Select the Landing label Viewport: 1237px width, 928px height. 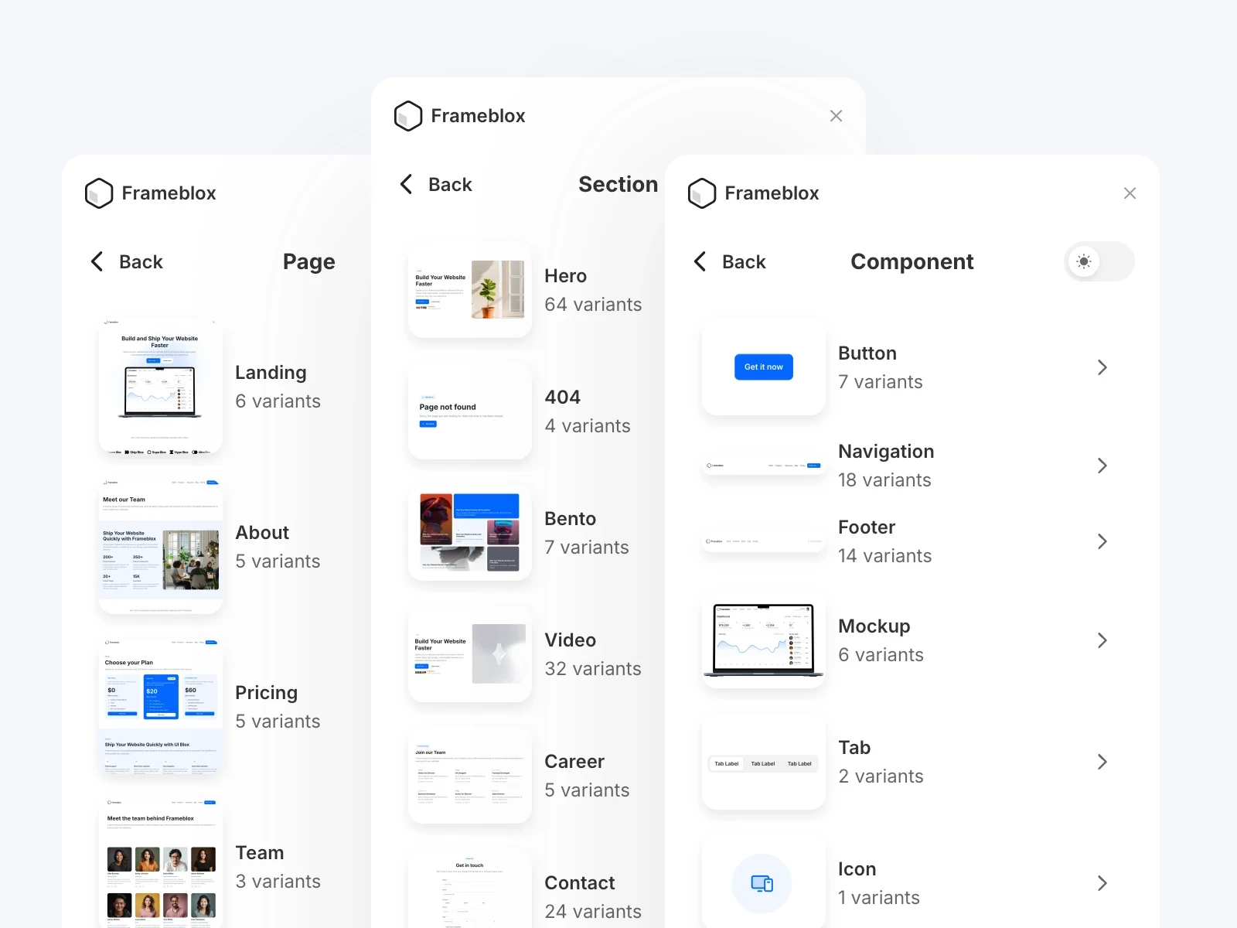click(271, 373)
